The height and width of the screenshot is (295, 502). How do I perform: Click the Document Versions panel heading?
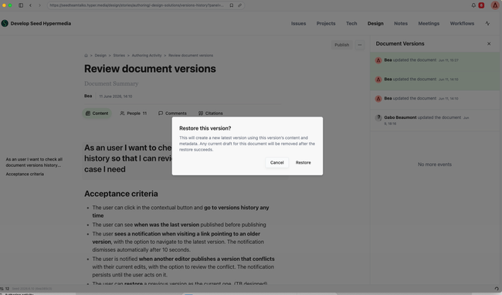click(400, 43)
